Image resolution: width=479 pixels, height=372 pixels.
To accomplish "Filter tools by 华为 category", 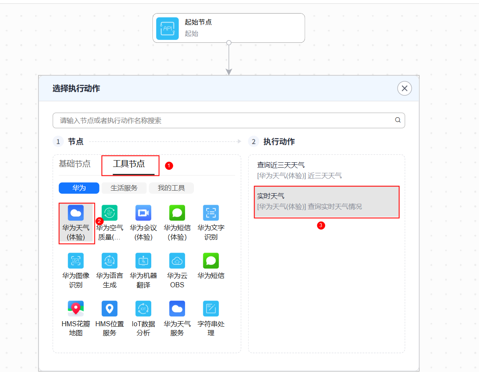I will click(79, 188).
